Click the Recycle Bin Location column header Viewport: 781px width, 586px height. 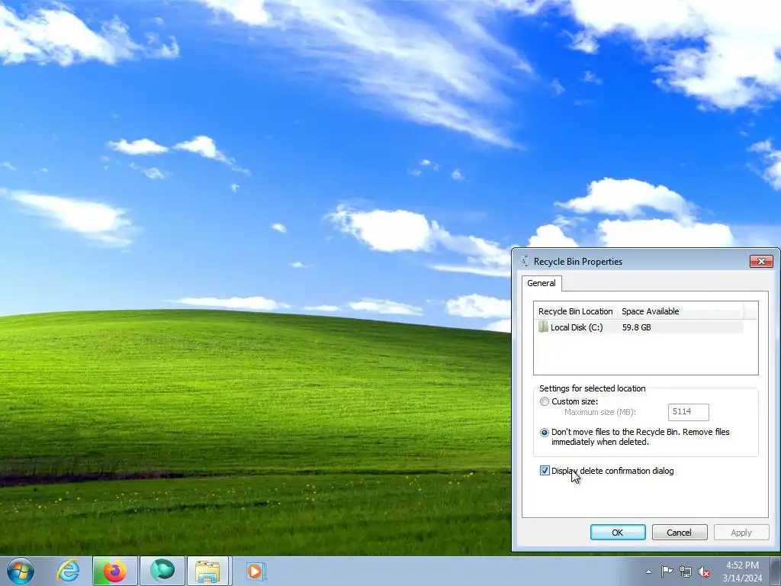[x=575, y=311]
